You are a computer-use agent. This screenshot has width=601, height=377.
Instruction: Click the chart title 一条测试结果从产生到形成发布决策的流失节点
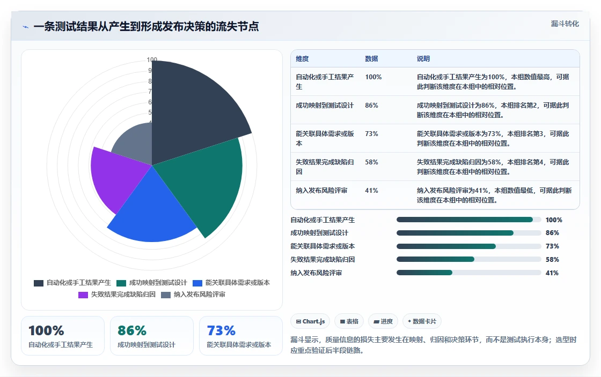click(146, 26)
